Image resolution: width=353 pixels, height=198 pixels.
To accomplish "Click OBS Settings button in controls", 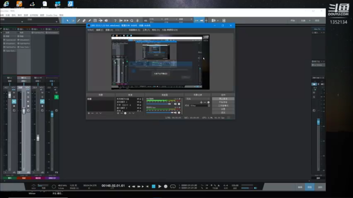I will tap(223, 109).
